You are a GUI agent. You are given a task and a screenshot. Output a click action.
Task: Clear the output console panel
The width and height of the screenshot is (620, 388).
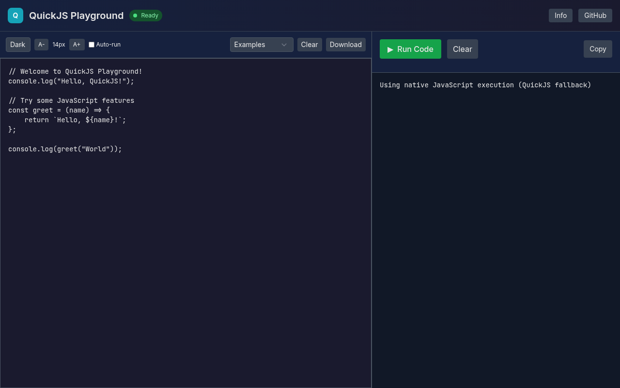pyautogui.click(x=462, y=49)
